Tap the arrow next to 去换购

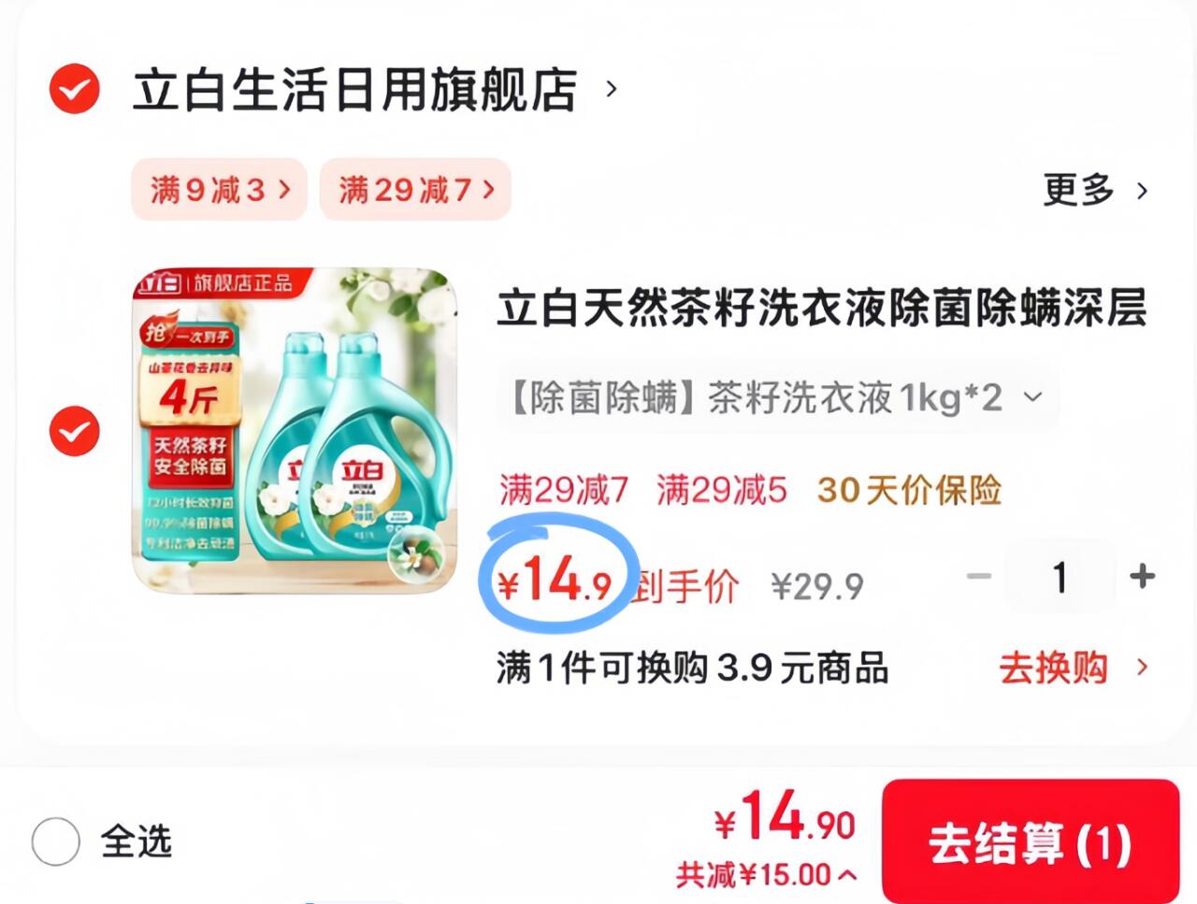tap(1142, 667)
